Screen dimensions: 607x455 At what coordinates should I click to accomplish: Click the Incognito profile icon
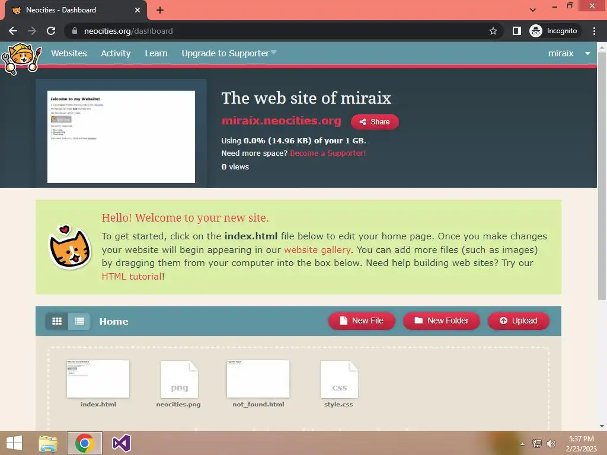[x=554, y=31]
